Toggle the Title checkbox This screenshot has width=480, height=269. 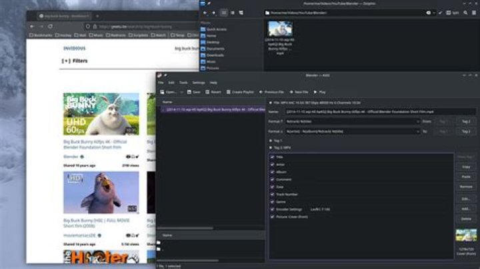tap(273, 157)
